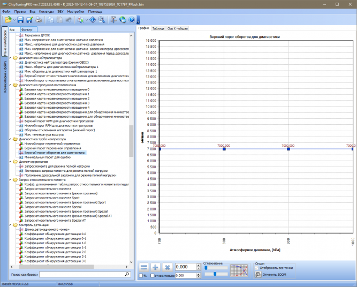Screen dimensions: 357x287
Task: Click the graph data point at 900 hPa
Action: pos(288,149)
